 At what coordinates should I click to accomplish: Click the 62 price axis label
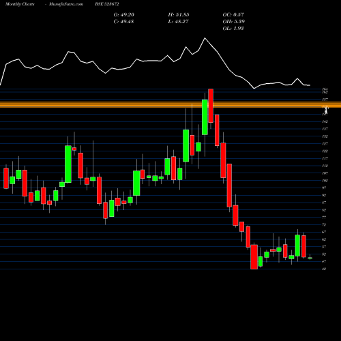(x=324, y=239)
